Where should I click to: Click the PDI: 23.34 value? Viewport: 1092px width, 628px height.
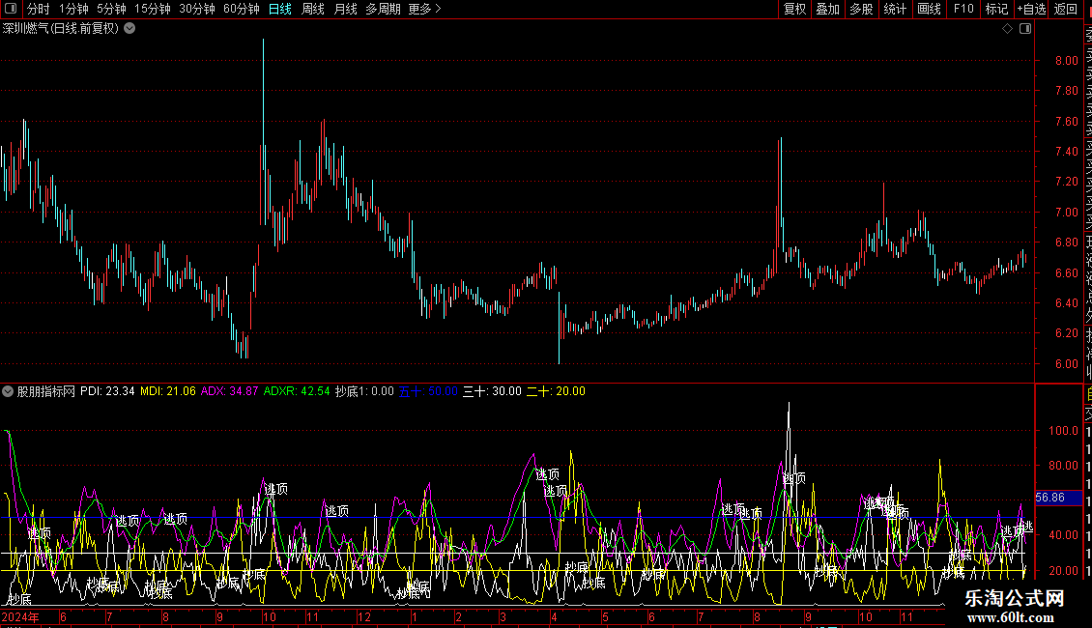(107, 391)
